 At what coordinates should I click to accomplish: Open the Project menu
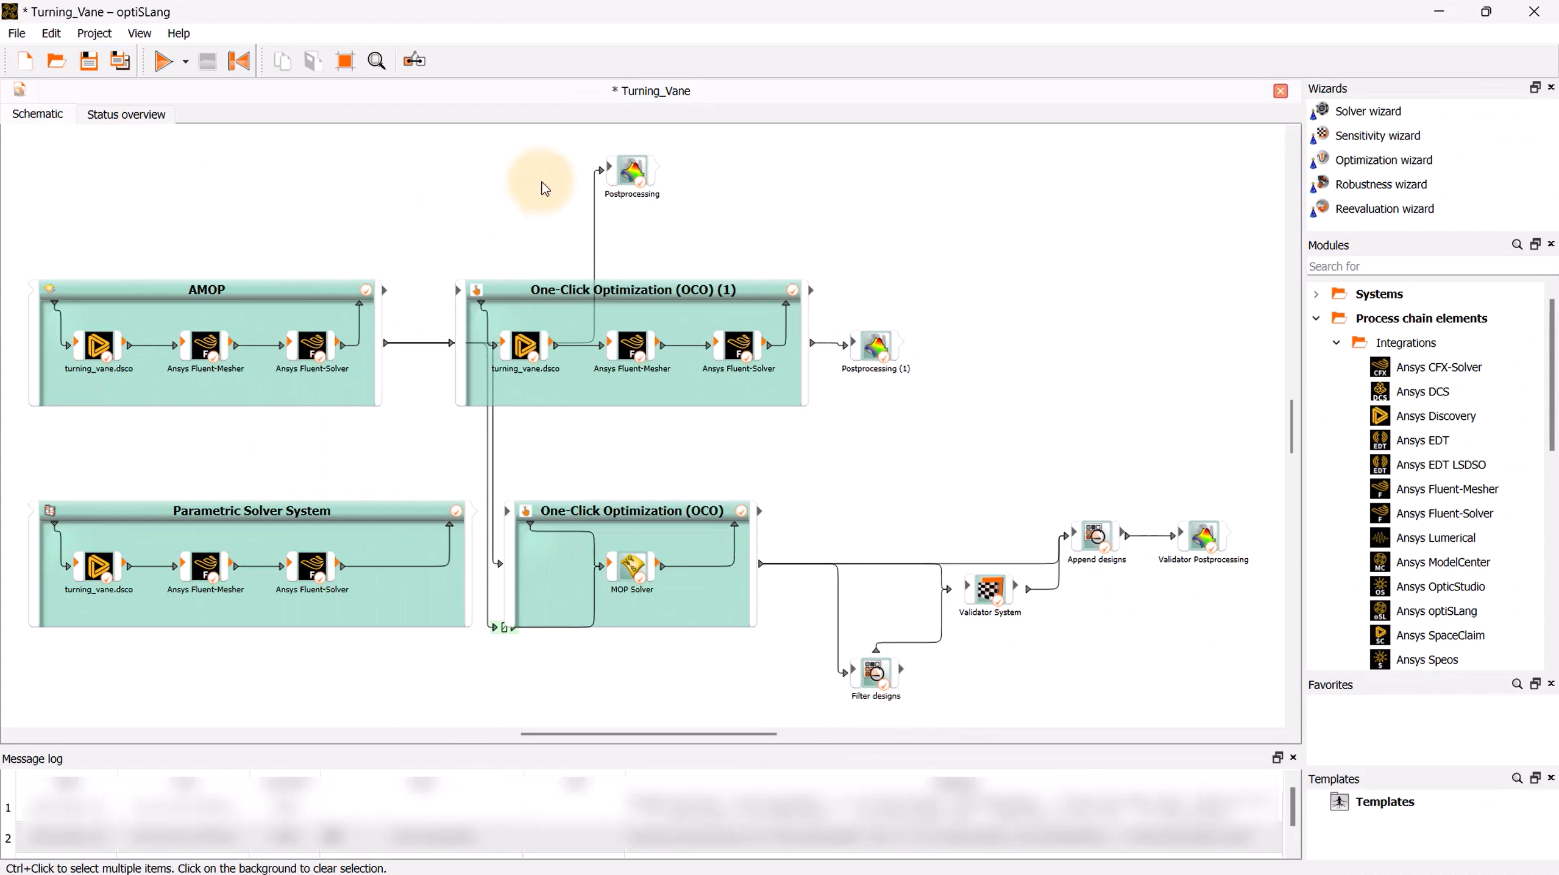(94, 34)
